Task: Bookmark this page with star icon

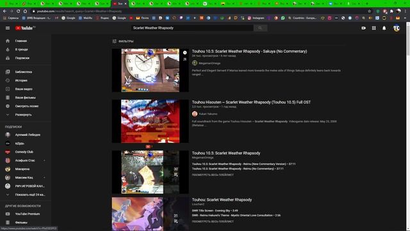Action: [x=369, y=12]
